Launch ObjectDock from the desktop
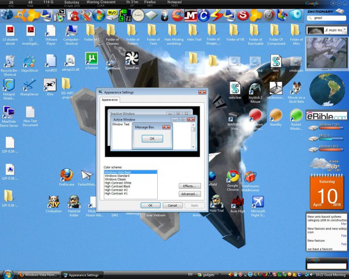This screenshot has height=279, width=349. tap(29, 64)
